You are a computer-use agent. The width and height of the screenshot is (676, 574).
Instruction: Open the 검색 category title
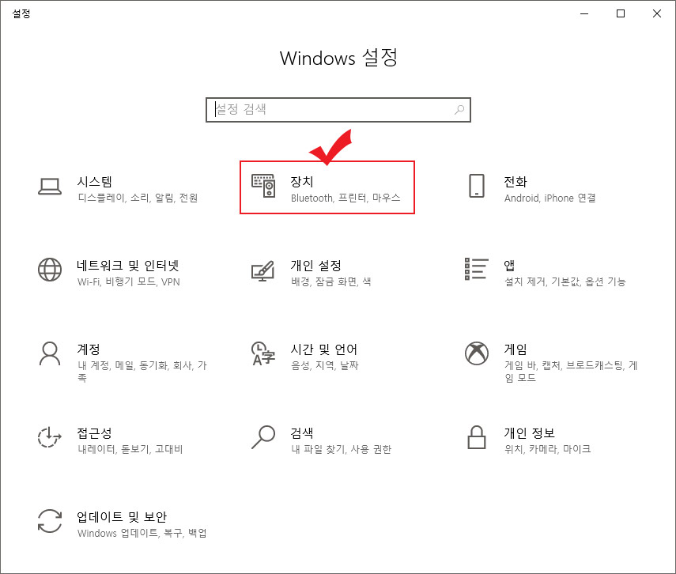click(x=302, y=432)
